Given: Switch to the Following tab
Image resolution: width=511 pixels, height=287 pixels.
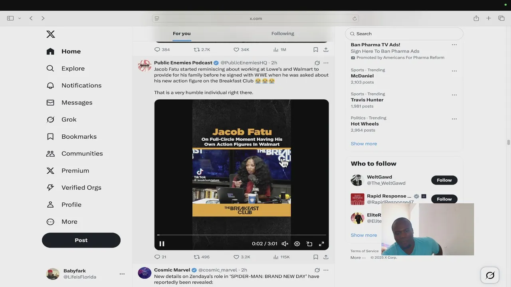Looking at the screenshot, I should tap(283, 33).
